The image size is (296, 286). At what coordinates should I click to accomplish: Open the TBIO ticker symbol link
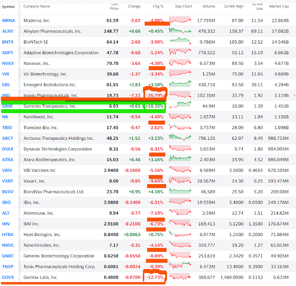point(7,128)
